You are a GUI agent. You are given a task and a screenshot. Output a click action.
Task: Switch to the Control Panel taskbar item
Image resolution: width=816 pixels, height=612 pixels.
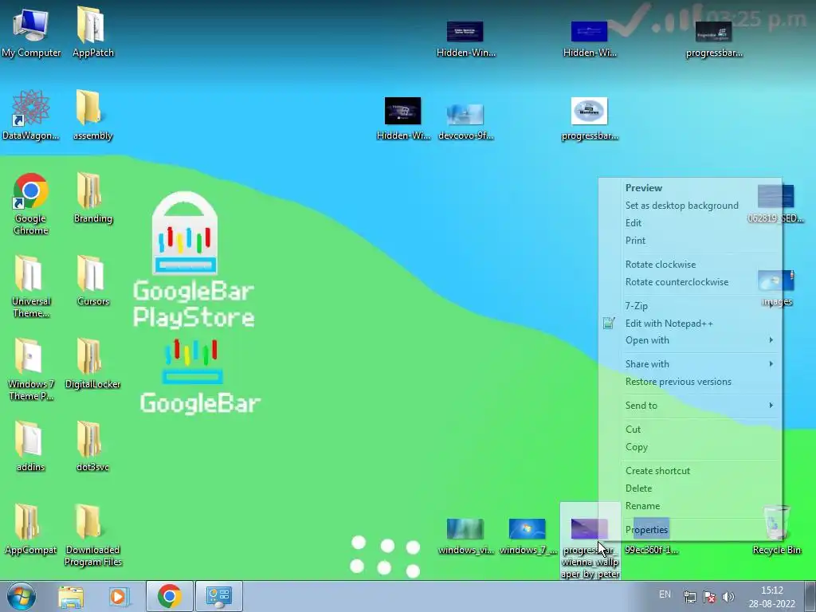tap(219, 596)
